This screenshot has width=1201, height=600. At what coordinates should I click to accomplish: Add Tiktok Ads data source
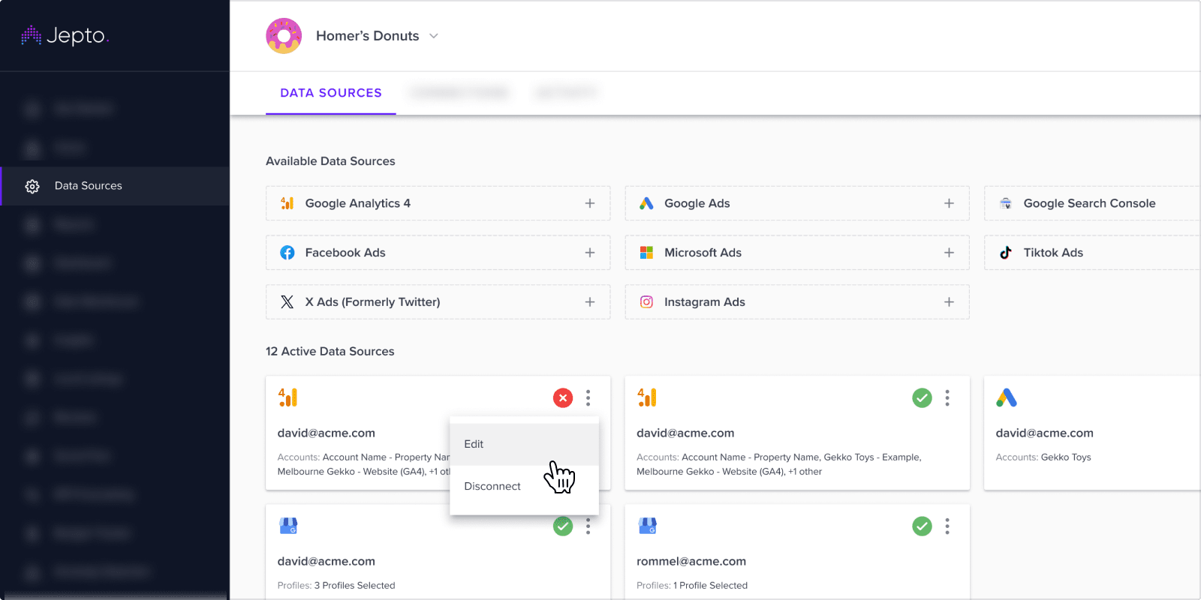pyautogui.click(x=1092, y=253)
